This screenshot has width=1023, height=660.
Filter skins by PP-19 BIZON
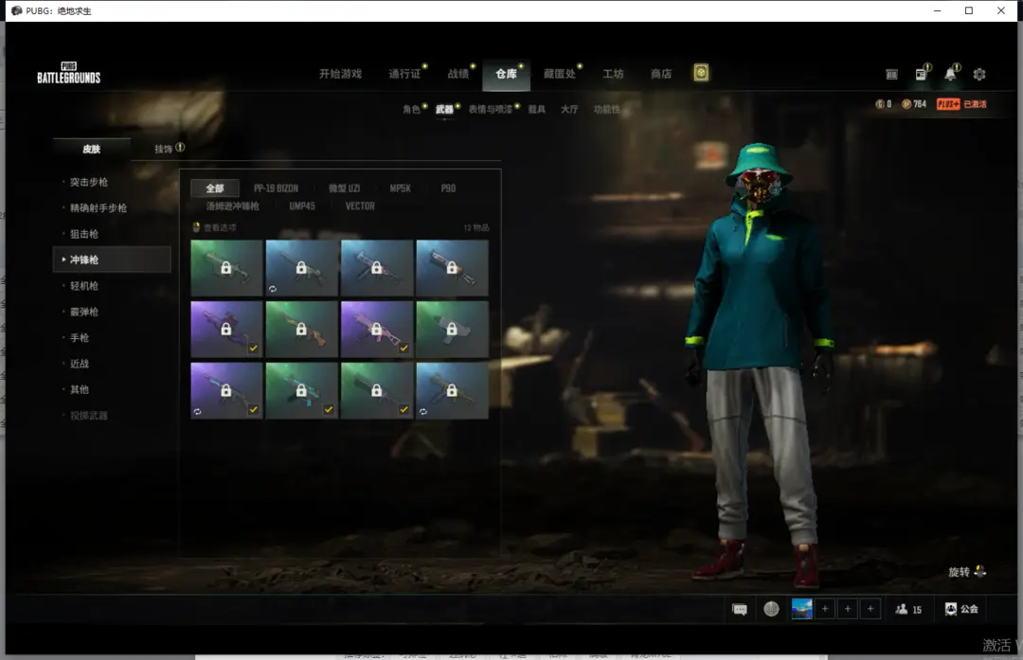pos(276,188)
